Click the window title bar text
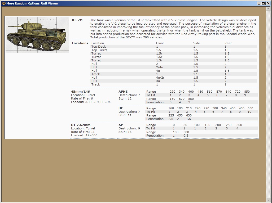This screenshot has width=272, height=203. [32, 3]
